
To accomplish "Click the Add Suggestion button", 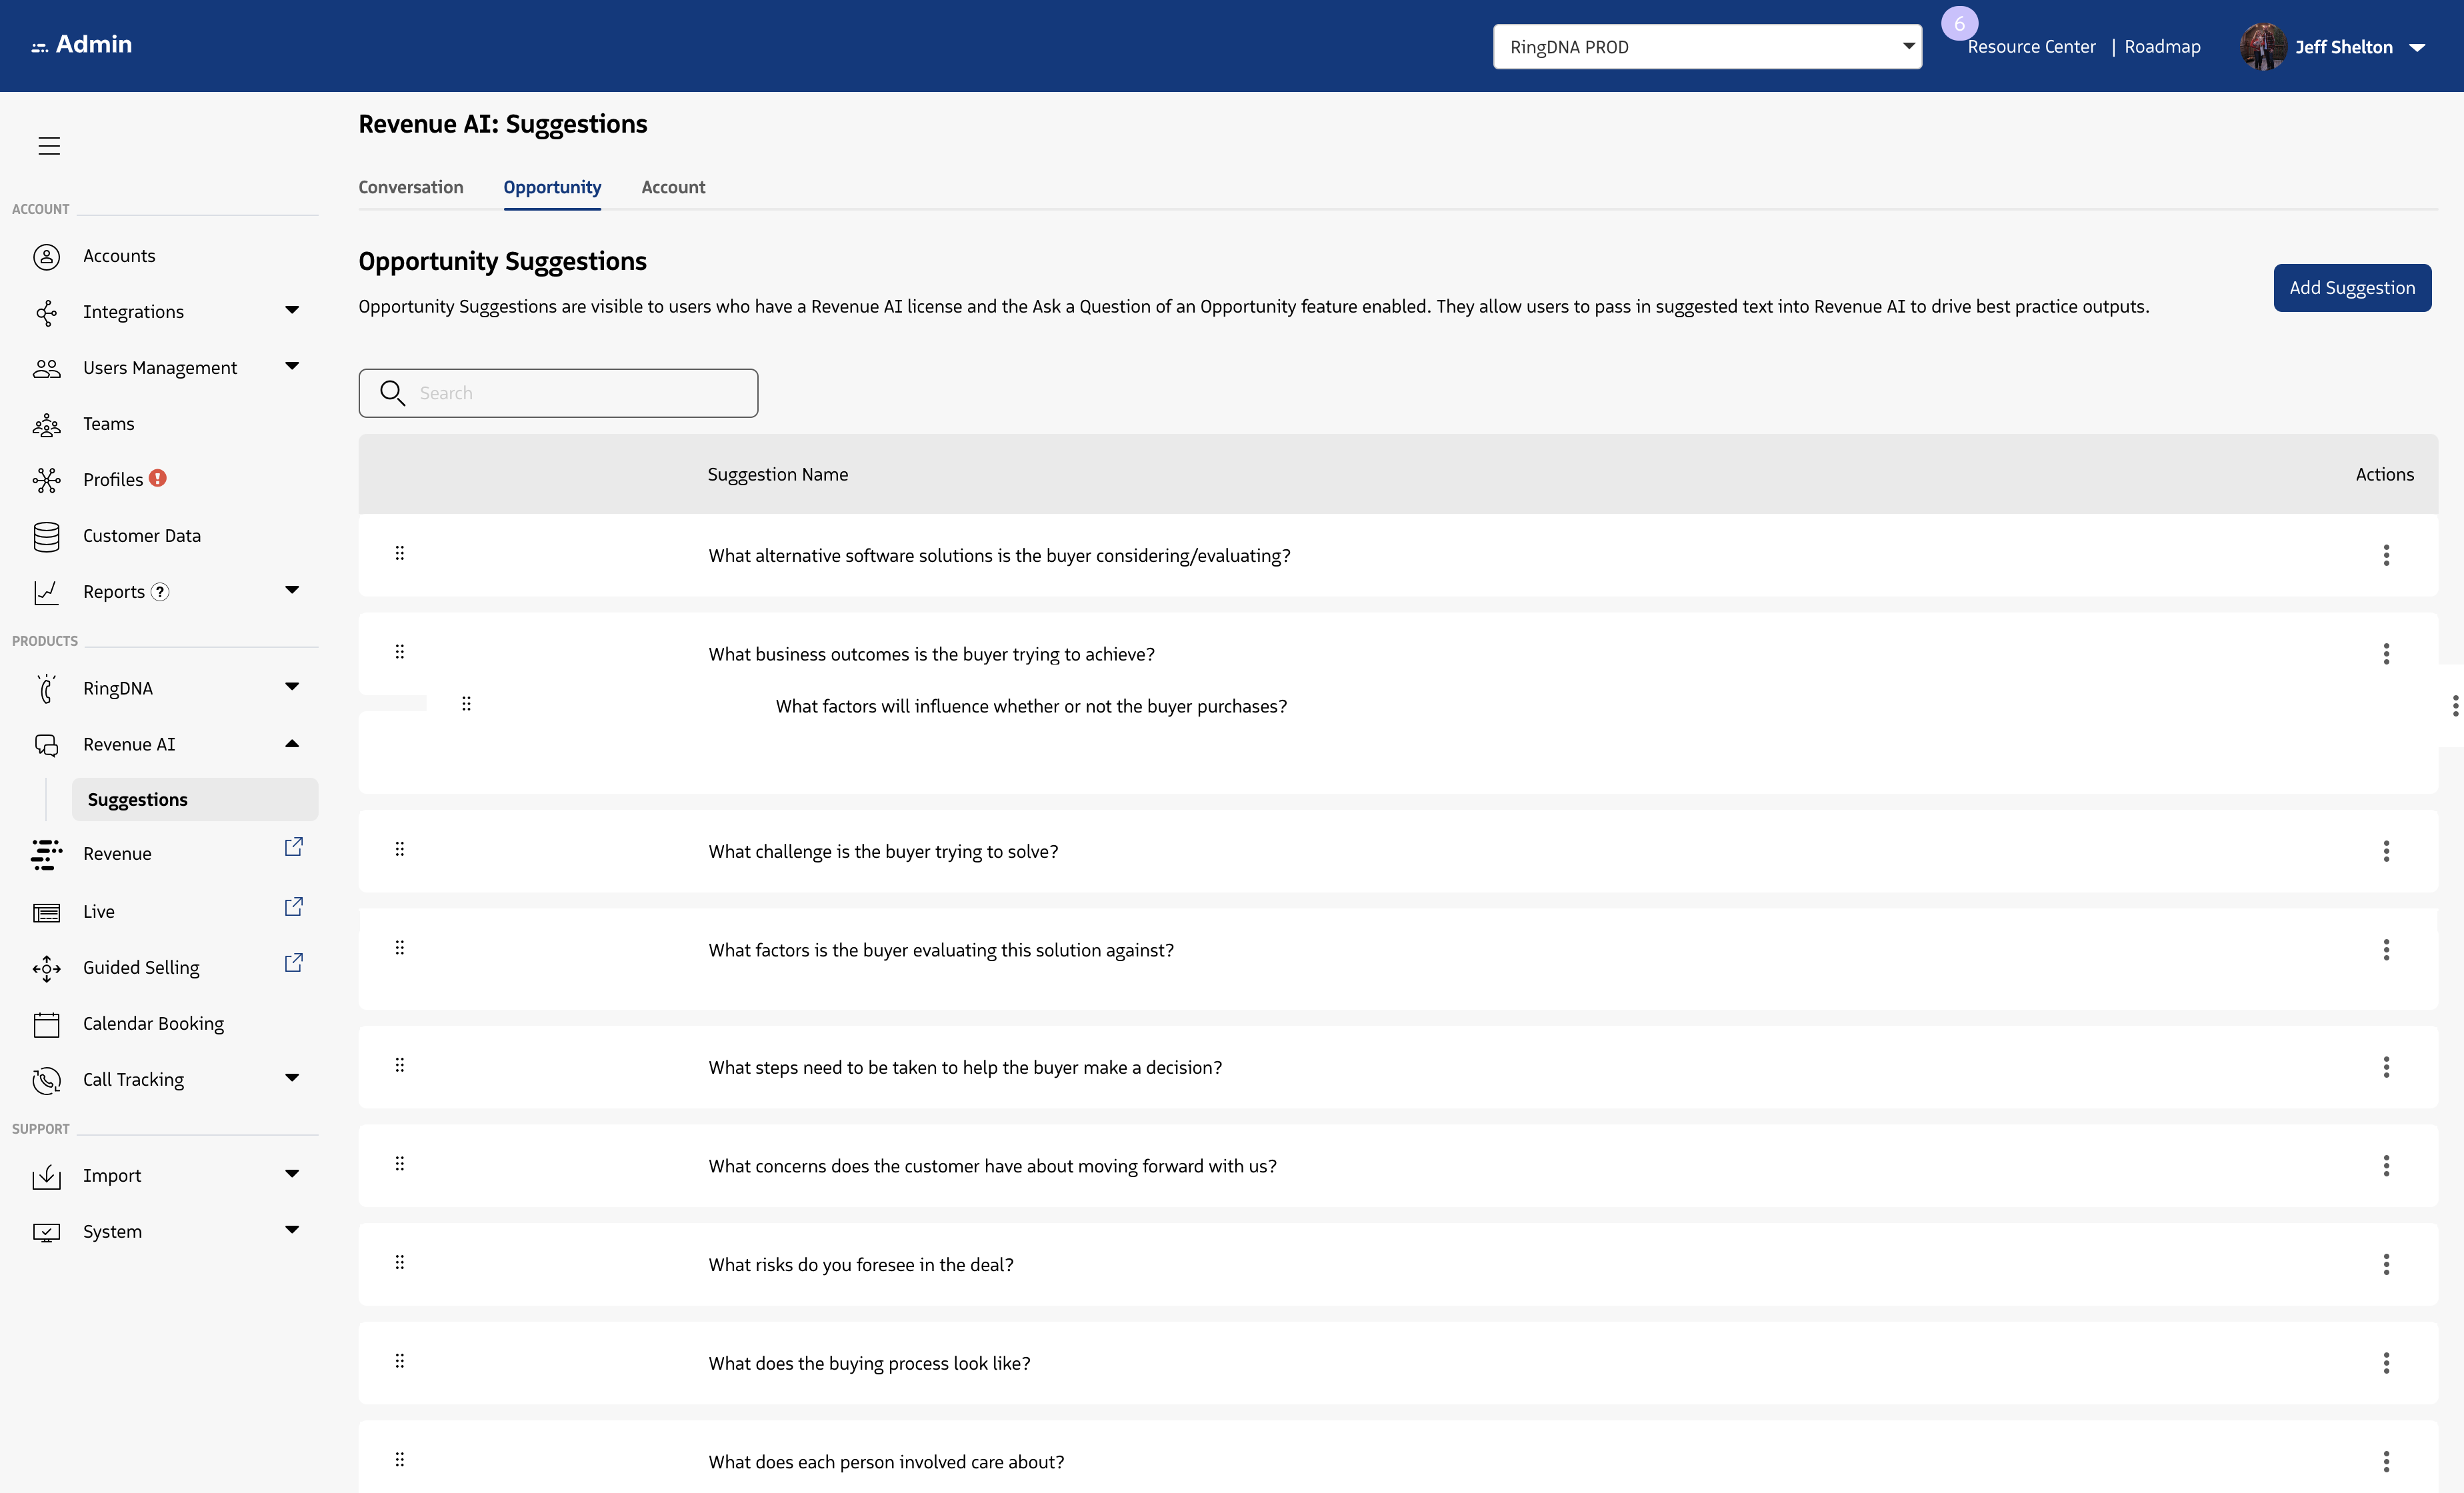I will [2351, 288].
